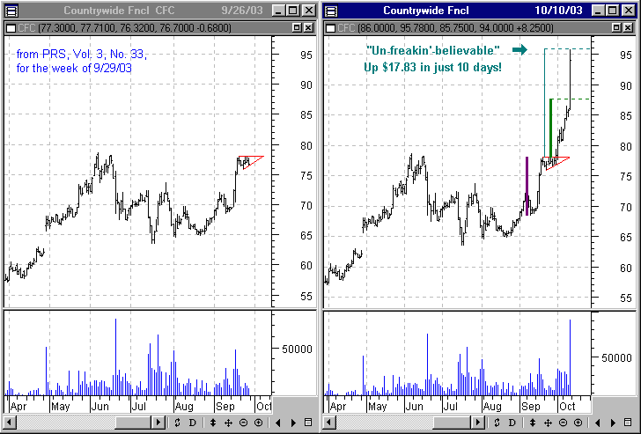641x434 pixels.
Task: Click left scroll arrow of the left chart scrollbar
Action: tap(10, 423)
